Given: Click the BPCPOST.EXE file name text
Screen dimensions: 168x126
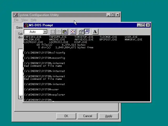Looking at the screenshot, I should 108,40.
